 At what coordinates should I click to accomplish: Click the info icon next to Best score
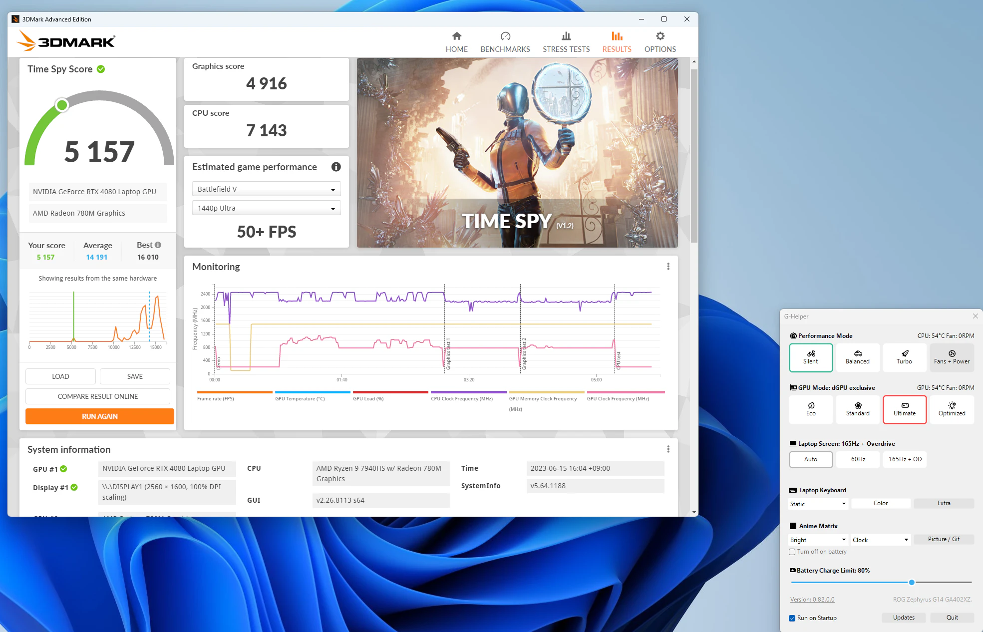158,245
